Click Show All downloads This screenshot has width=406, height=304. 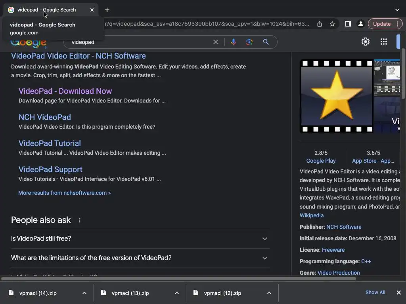(x=375, y=293)
